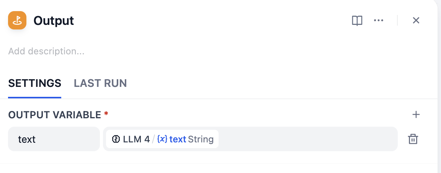The image size is (441, 173).
Task: Click the Output title to rename
Action: click(54, 21)
